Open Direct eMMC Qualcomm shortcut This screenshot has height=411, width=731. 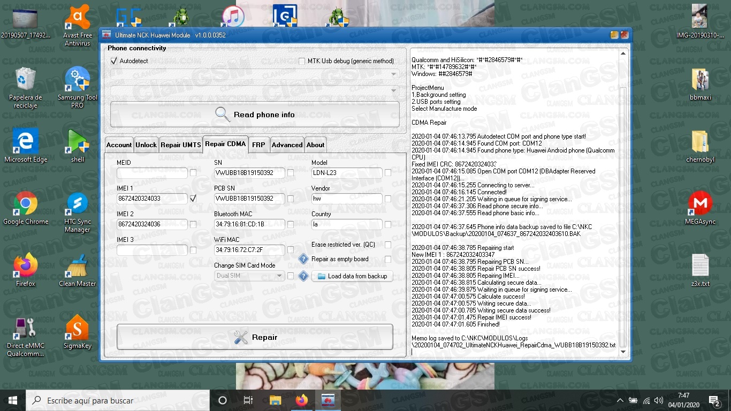[25, 336]
